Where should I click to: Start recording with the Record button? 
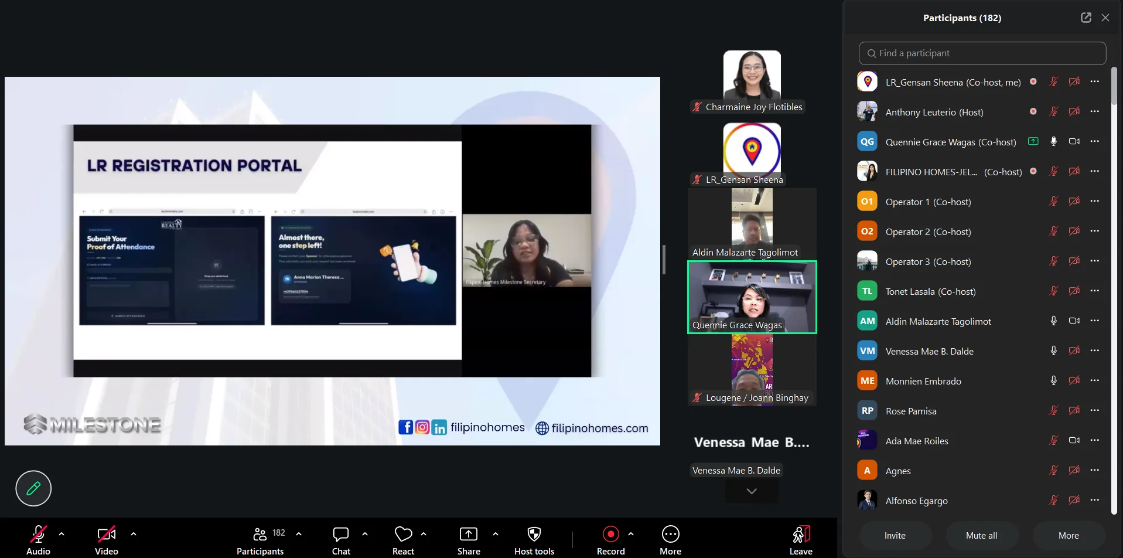pyautogui.click(x=611, y=539)
